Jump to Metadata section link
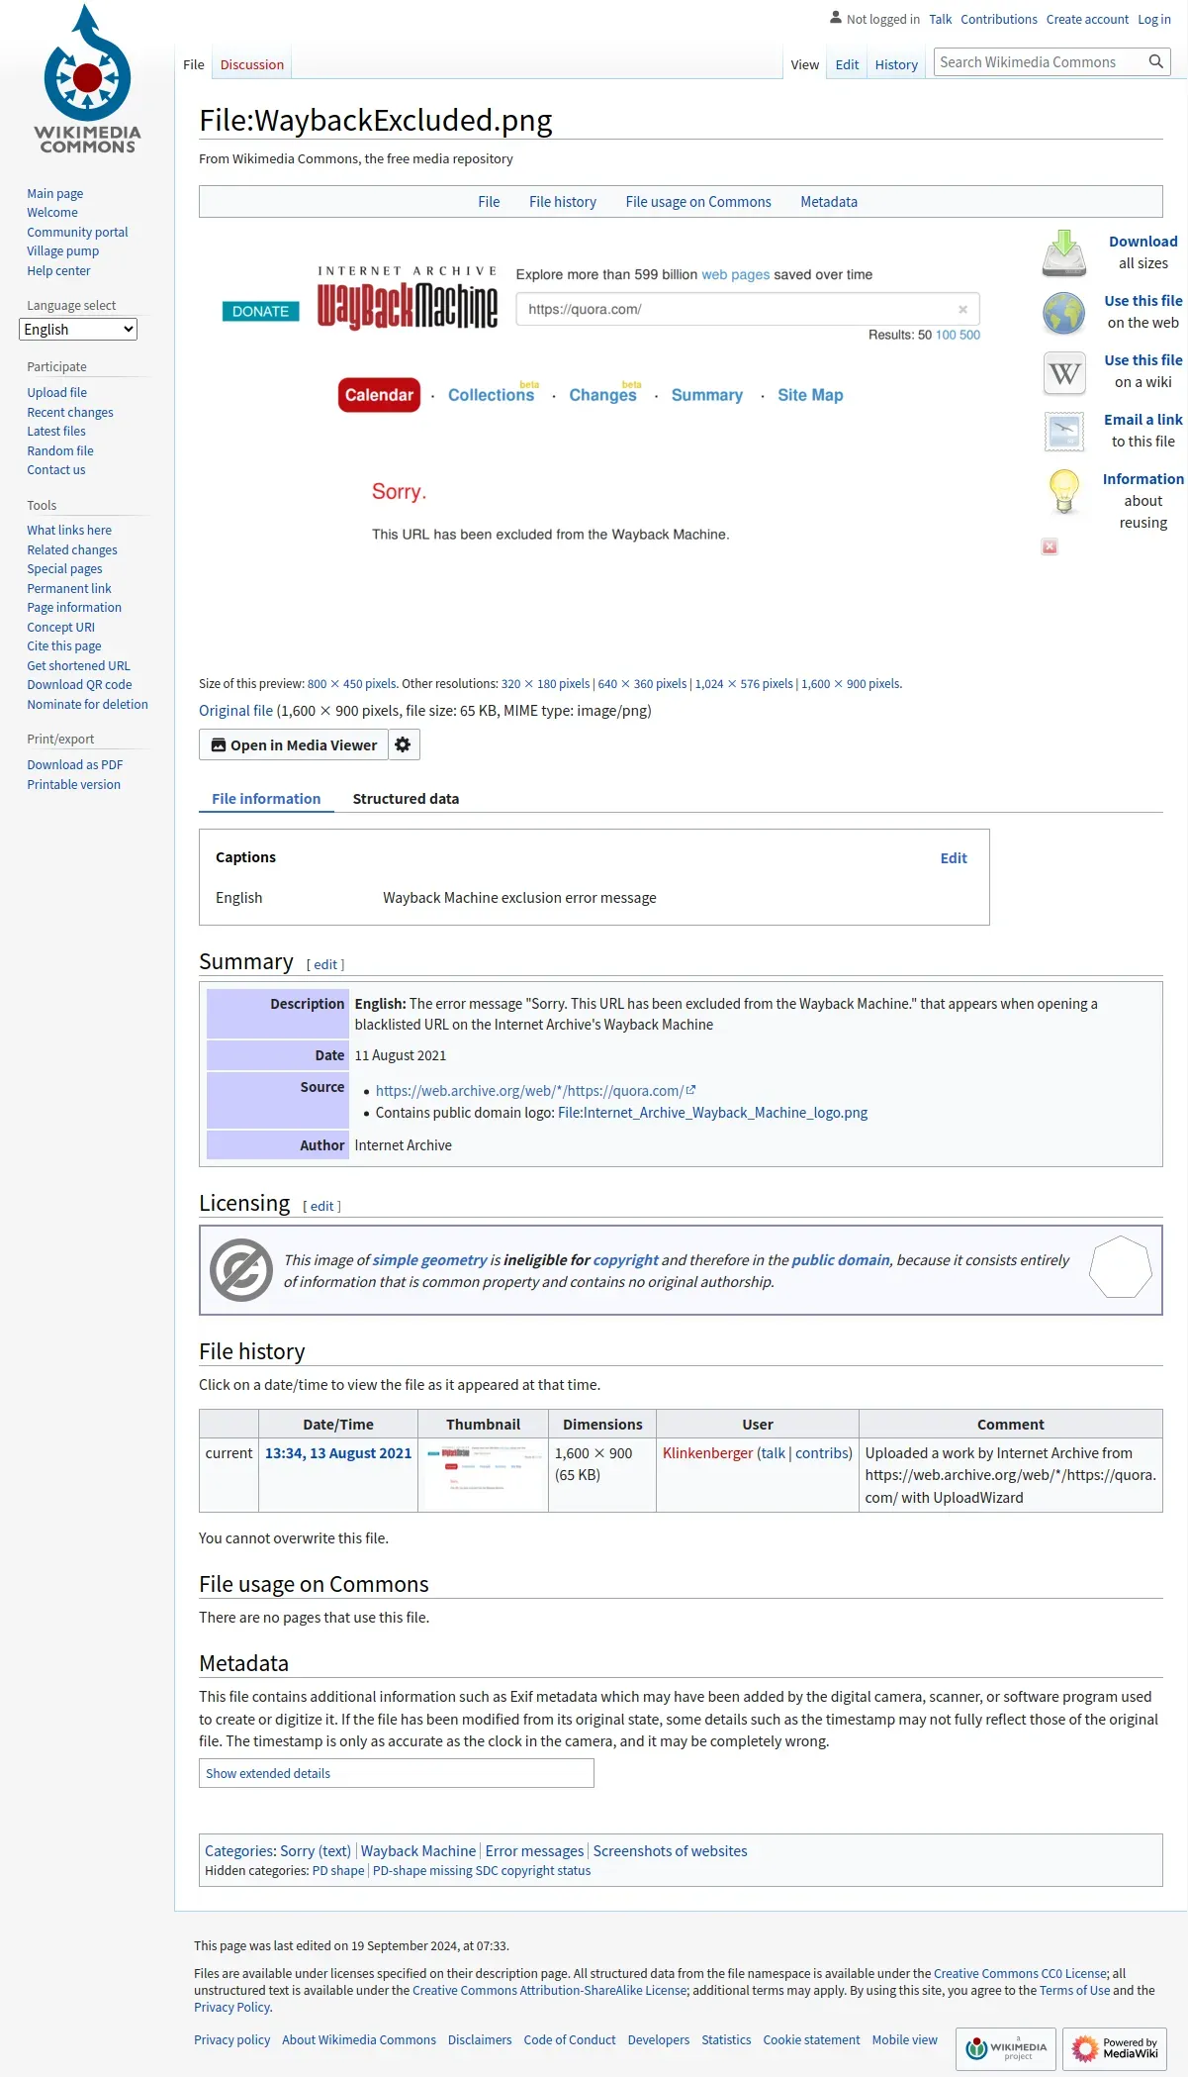The image size is (1188, 2077). (x=829, y=202)
